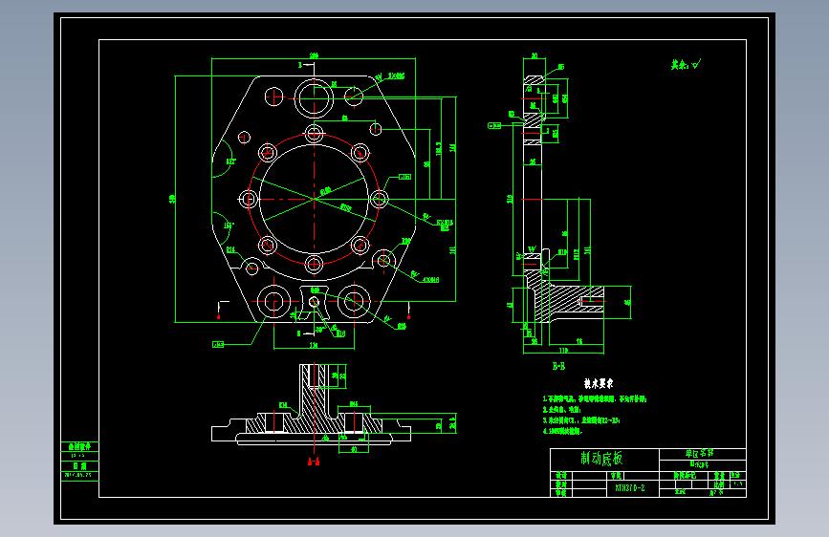Select the 技术要求 heading text
Screen dimensions: 829x537
point(599,384)
